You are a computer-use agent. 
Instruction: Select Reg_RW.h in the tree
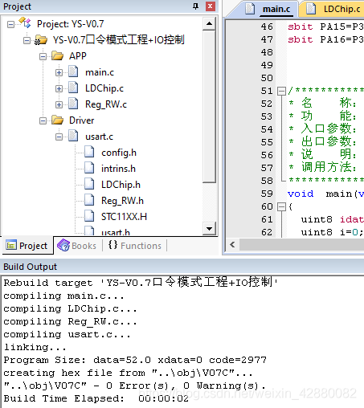(122, 201)
